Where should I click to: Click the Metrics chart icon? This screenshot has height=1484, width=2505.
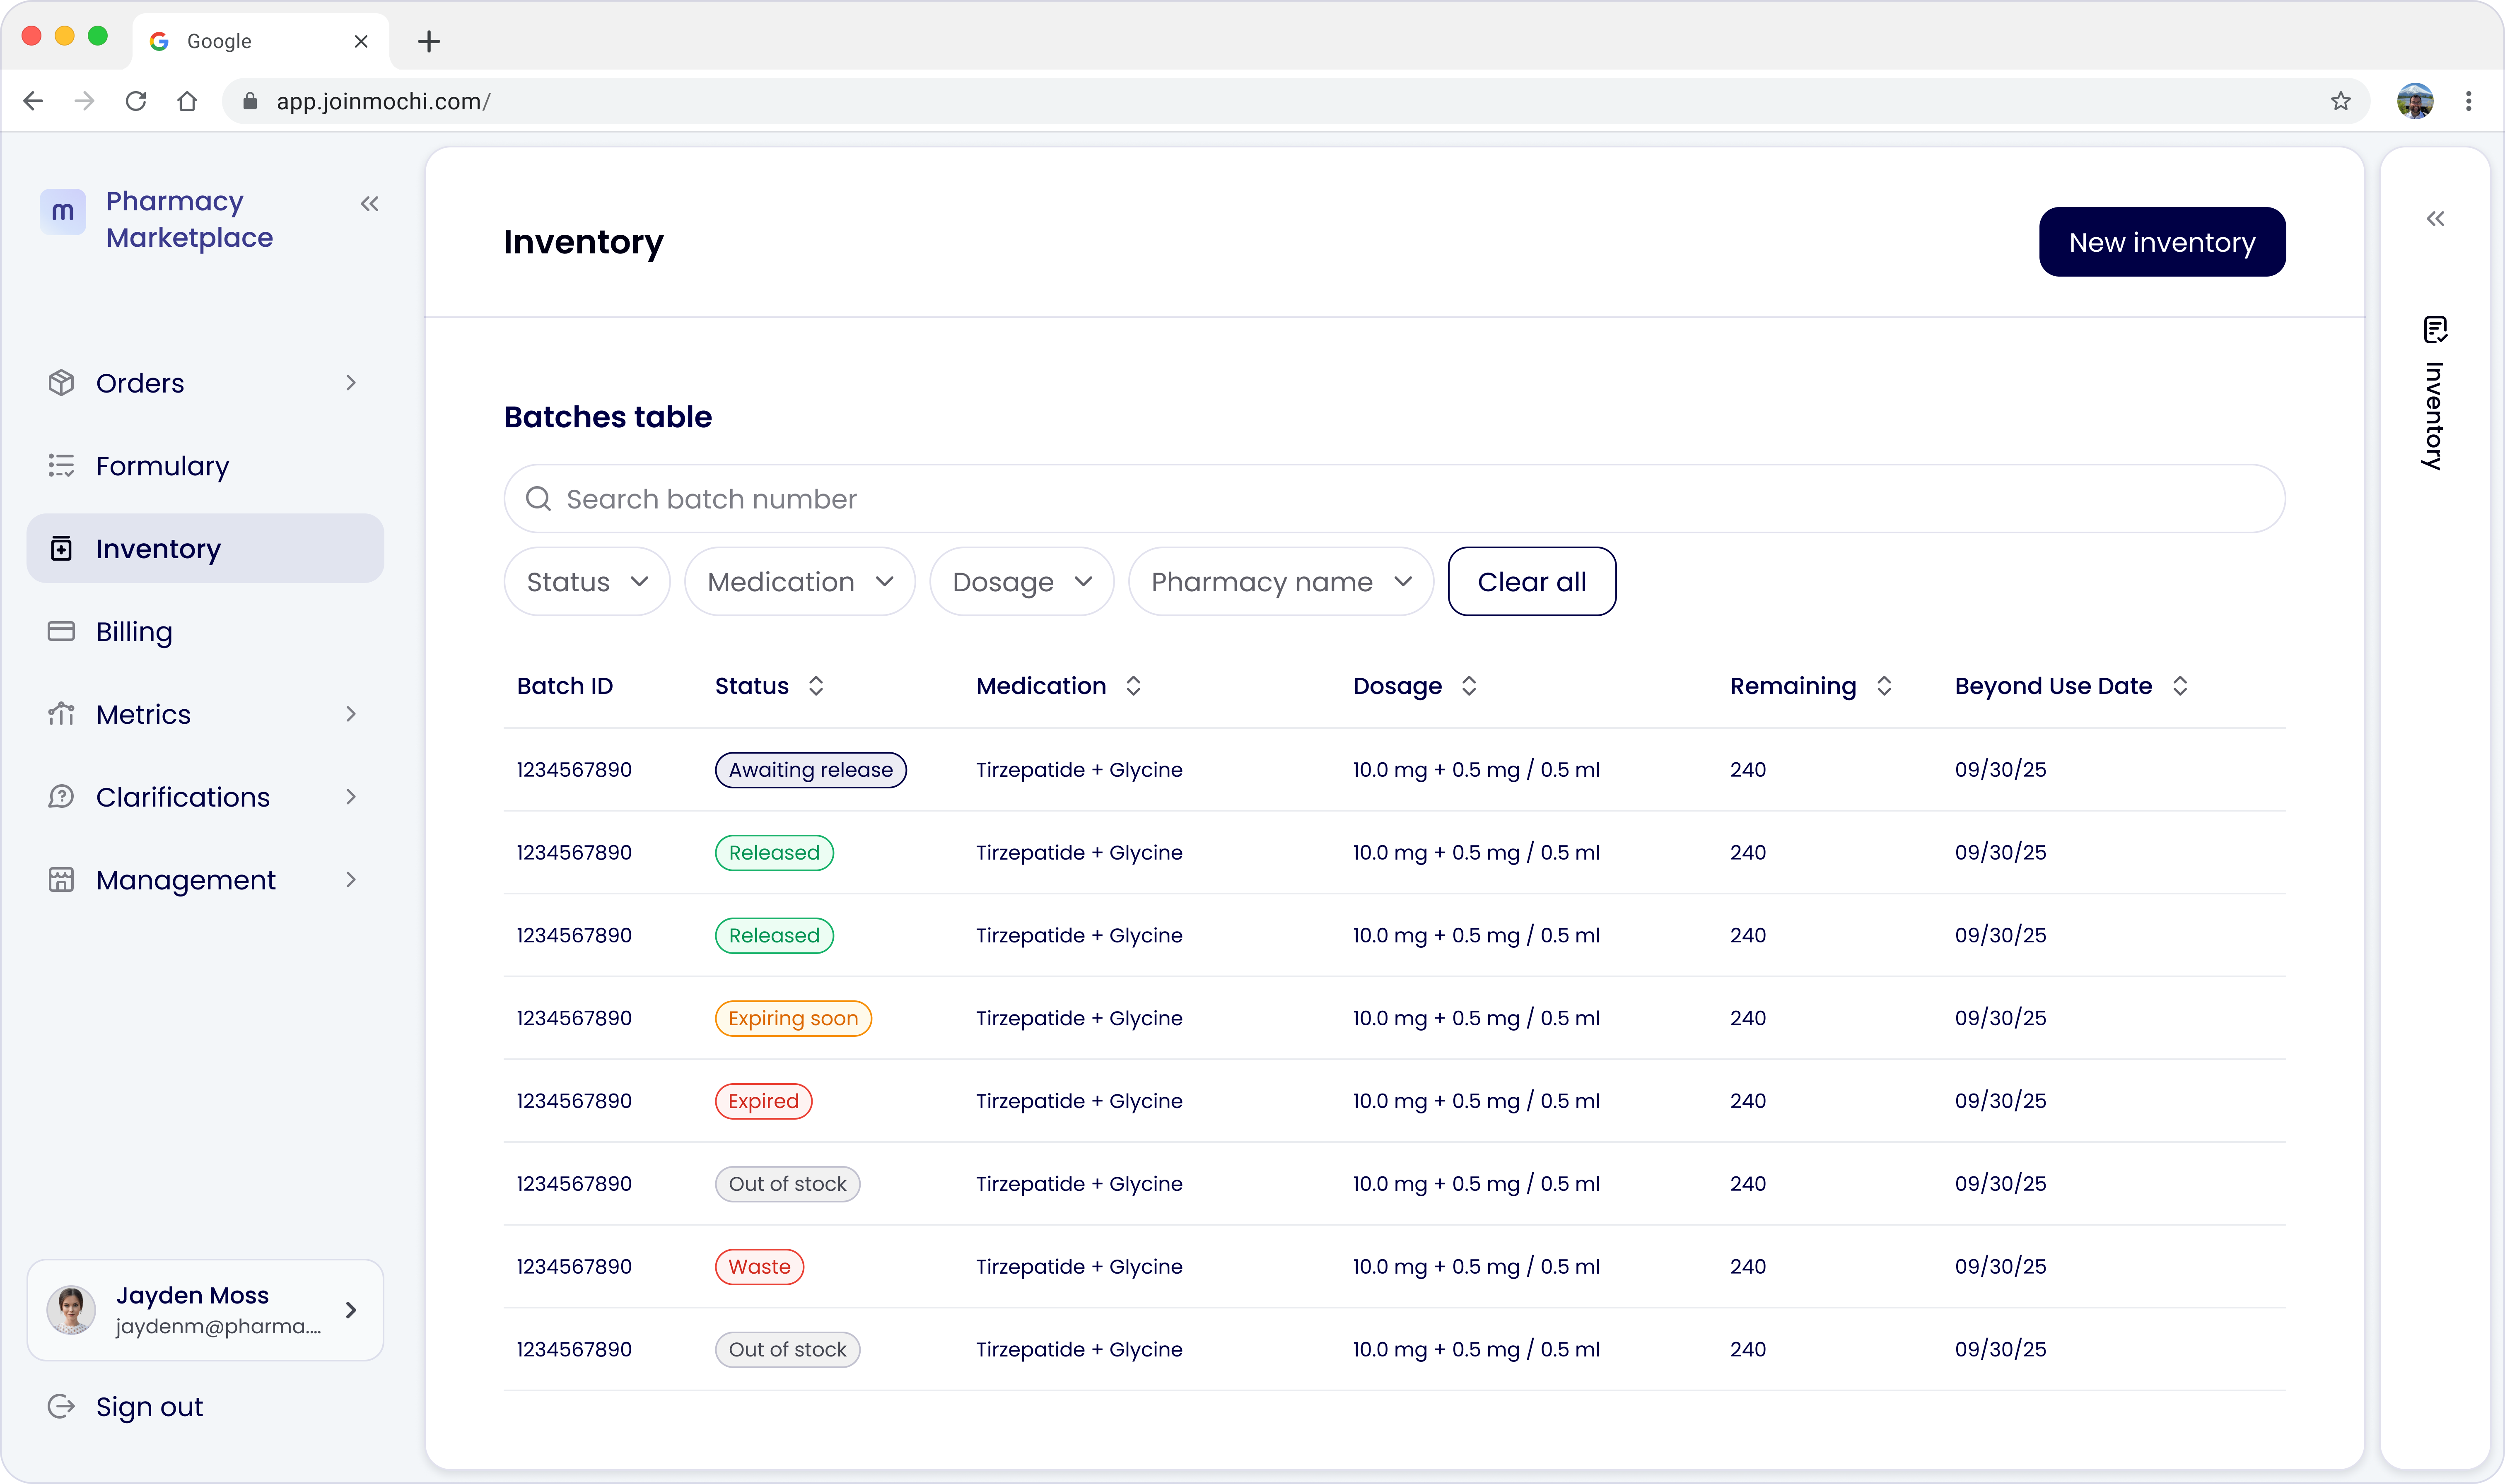[x=61, y=714]
